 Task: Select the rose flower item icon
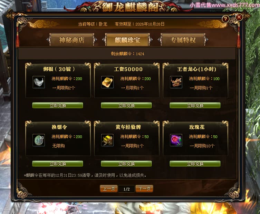[x=176, y=140]
